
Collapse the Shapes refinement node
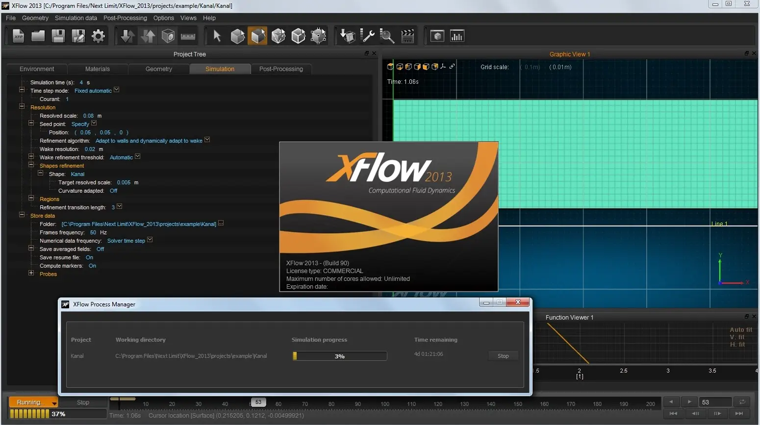coord(31,165)
